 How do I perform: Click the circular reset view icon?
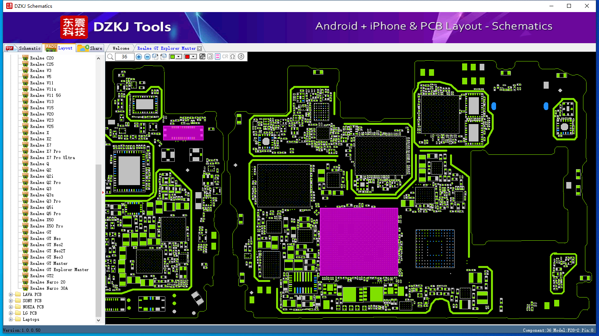tap(241, 57)
